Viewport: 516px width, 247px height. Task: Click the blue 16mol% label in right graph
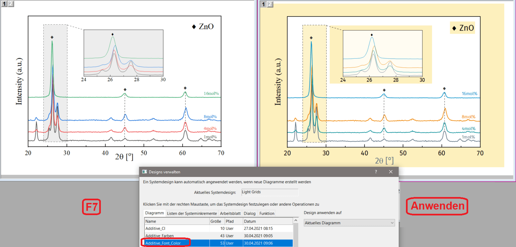(470, 93)
